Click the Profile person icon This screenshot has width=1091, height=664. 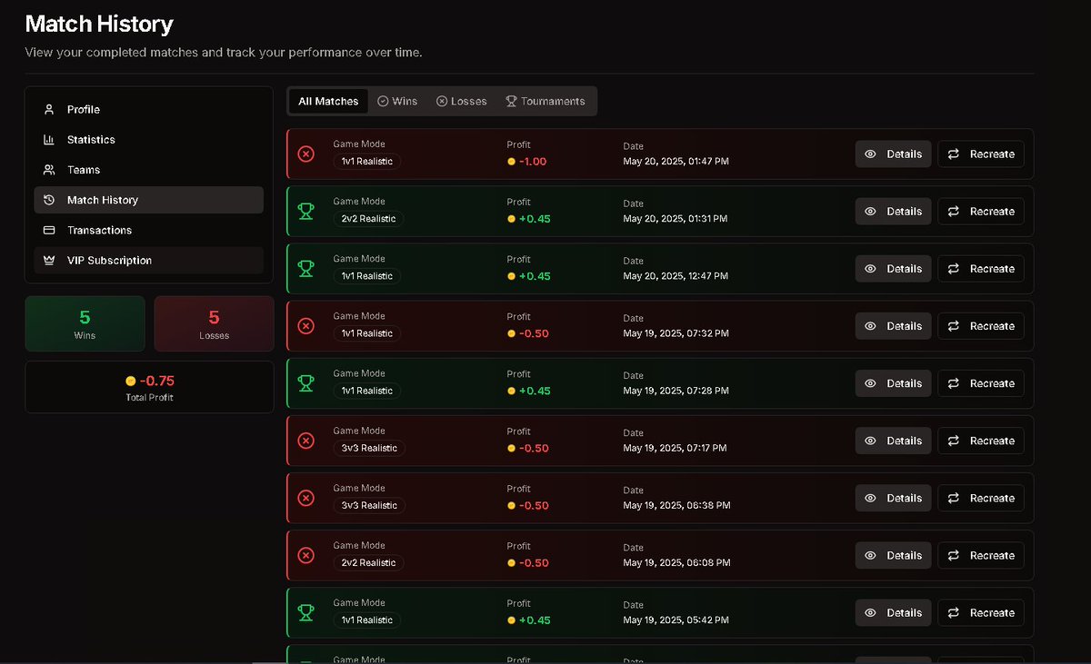49,110
